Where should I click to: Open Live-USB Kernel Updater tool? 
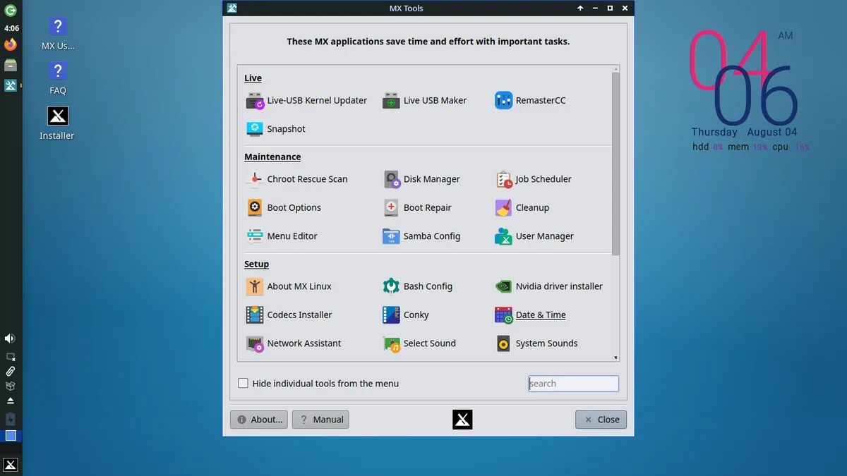click(x=306, y=101)
